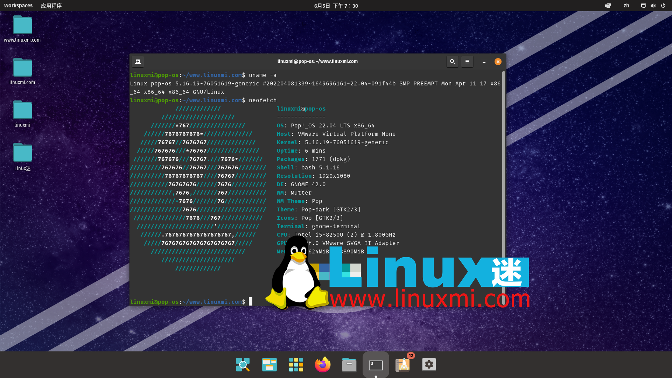Open the volume control icon
The image size is (672, 378).
point(653,6)
